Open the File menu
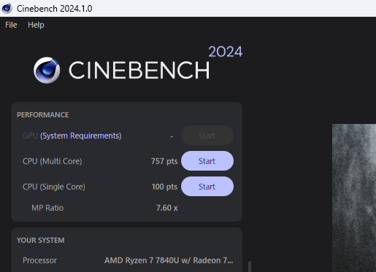Screen dimensions: 376x272 coord(11,25)
